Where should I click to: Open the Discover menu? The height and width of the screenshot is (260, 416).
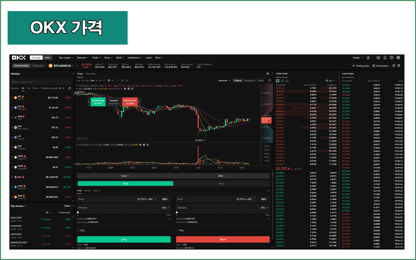pos(82,58)
